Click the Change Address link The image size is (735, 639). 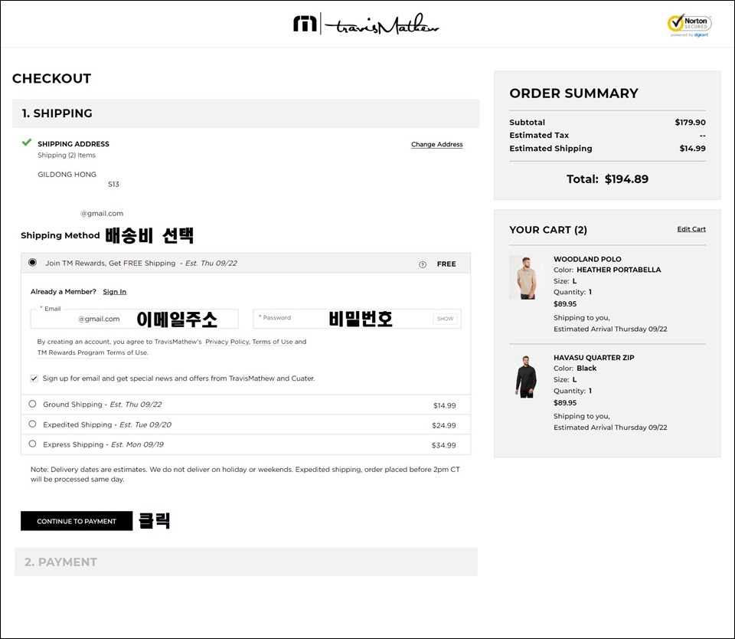point(437,145)
